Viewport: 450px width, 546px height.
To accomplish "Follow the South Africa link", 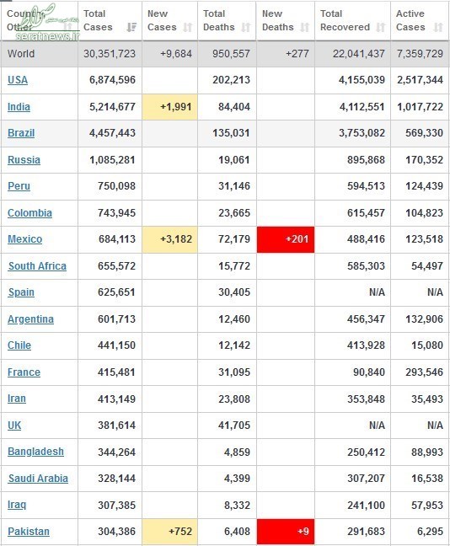I will point(37,266).
